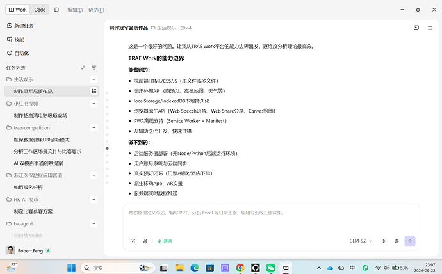This screenshot has width=442, height=274.
Task: Open the 制作超高清电影级短视频 task
Action: click(40, 116)
